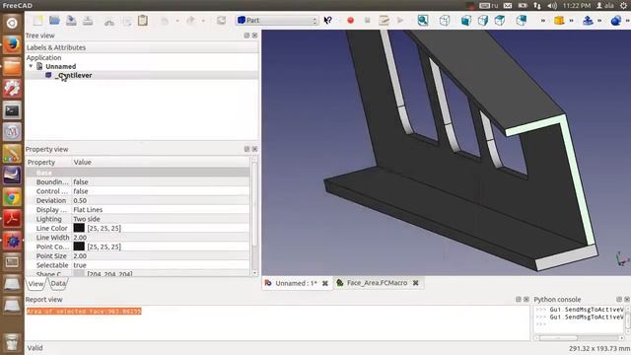Click the Value column header

pos(161,162)
